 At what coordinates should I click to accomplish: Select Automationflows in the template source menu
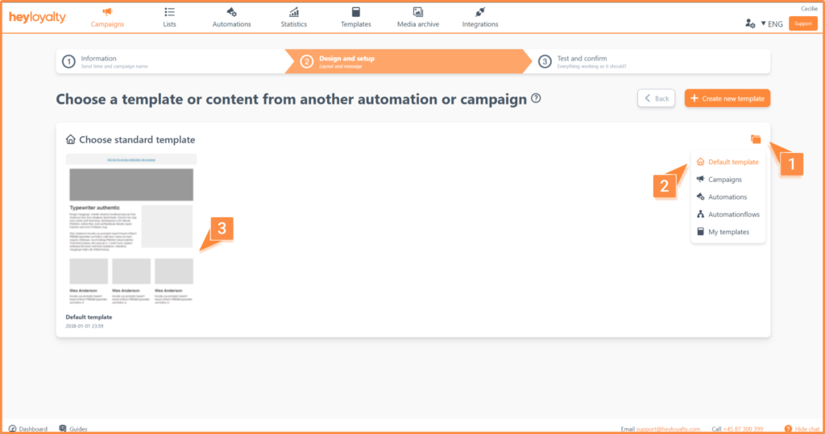733,215
